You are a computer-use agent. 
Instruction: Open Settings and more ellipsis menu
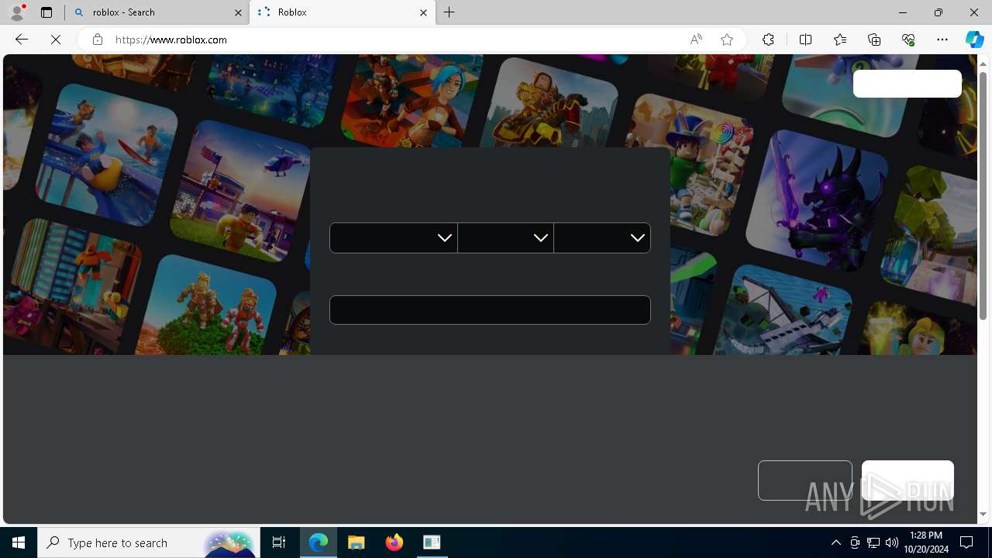pos(942,40)
